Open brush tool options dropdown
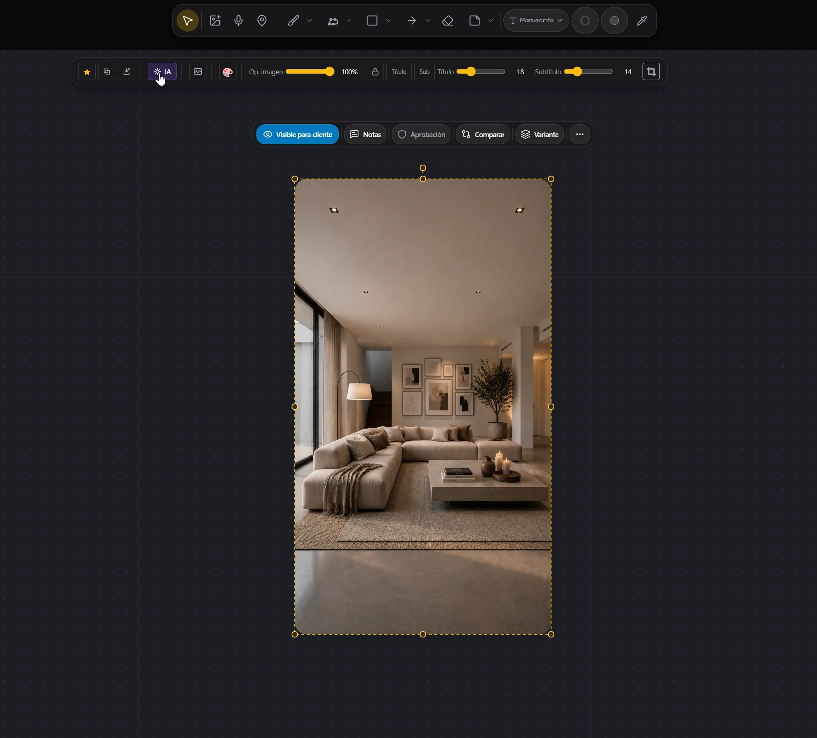Viewport: 817px width, 738px height. pyautogui.click(x=310, y=21)
